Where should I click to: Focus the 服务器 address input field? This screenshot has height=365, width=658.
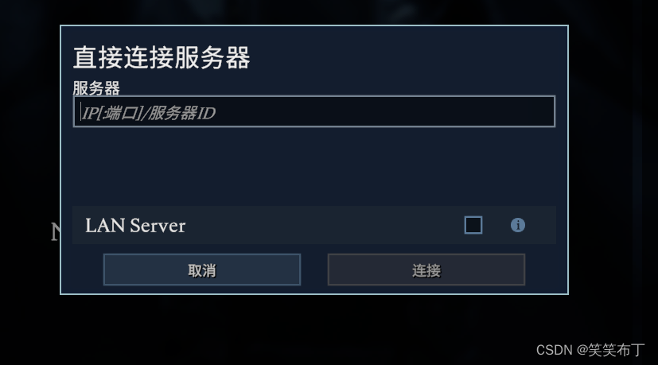(x=314, y=111)
